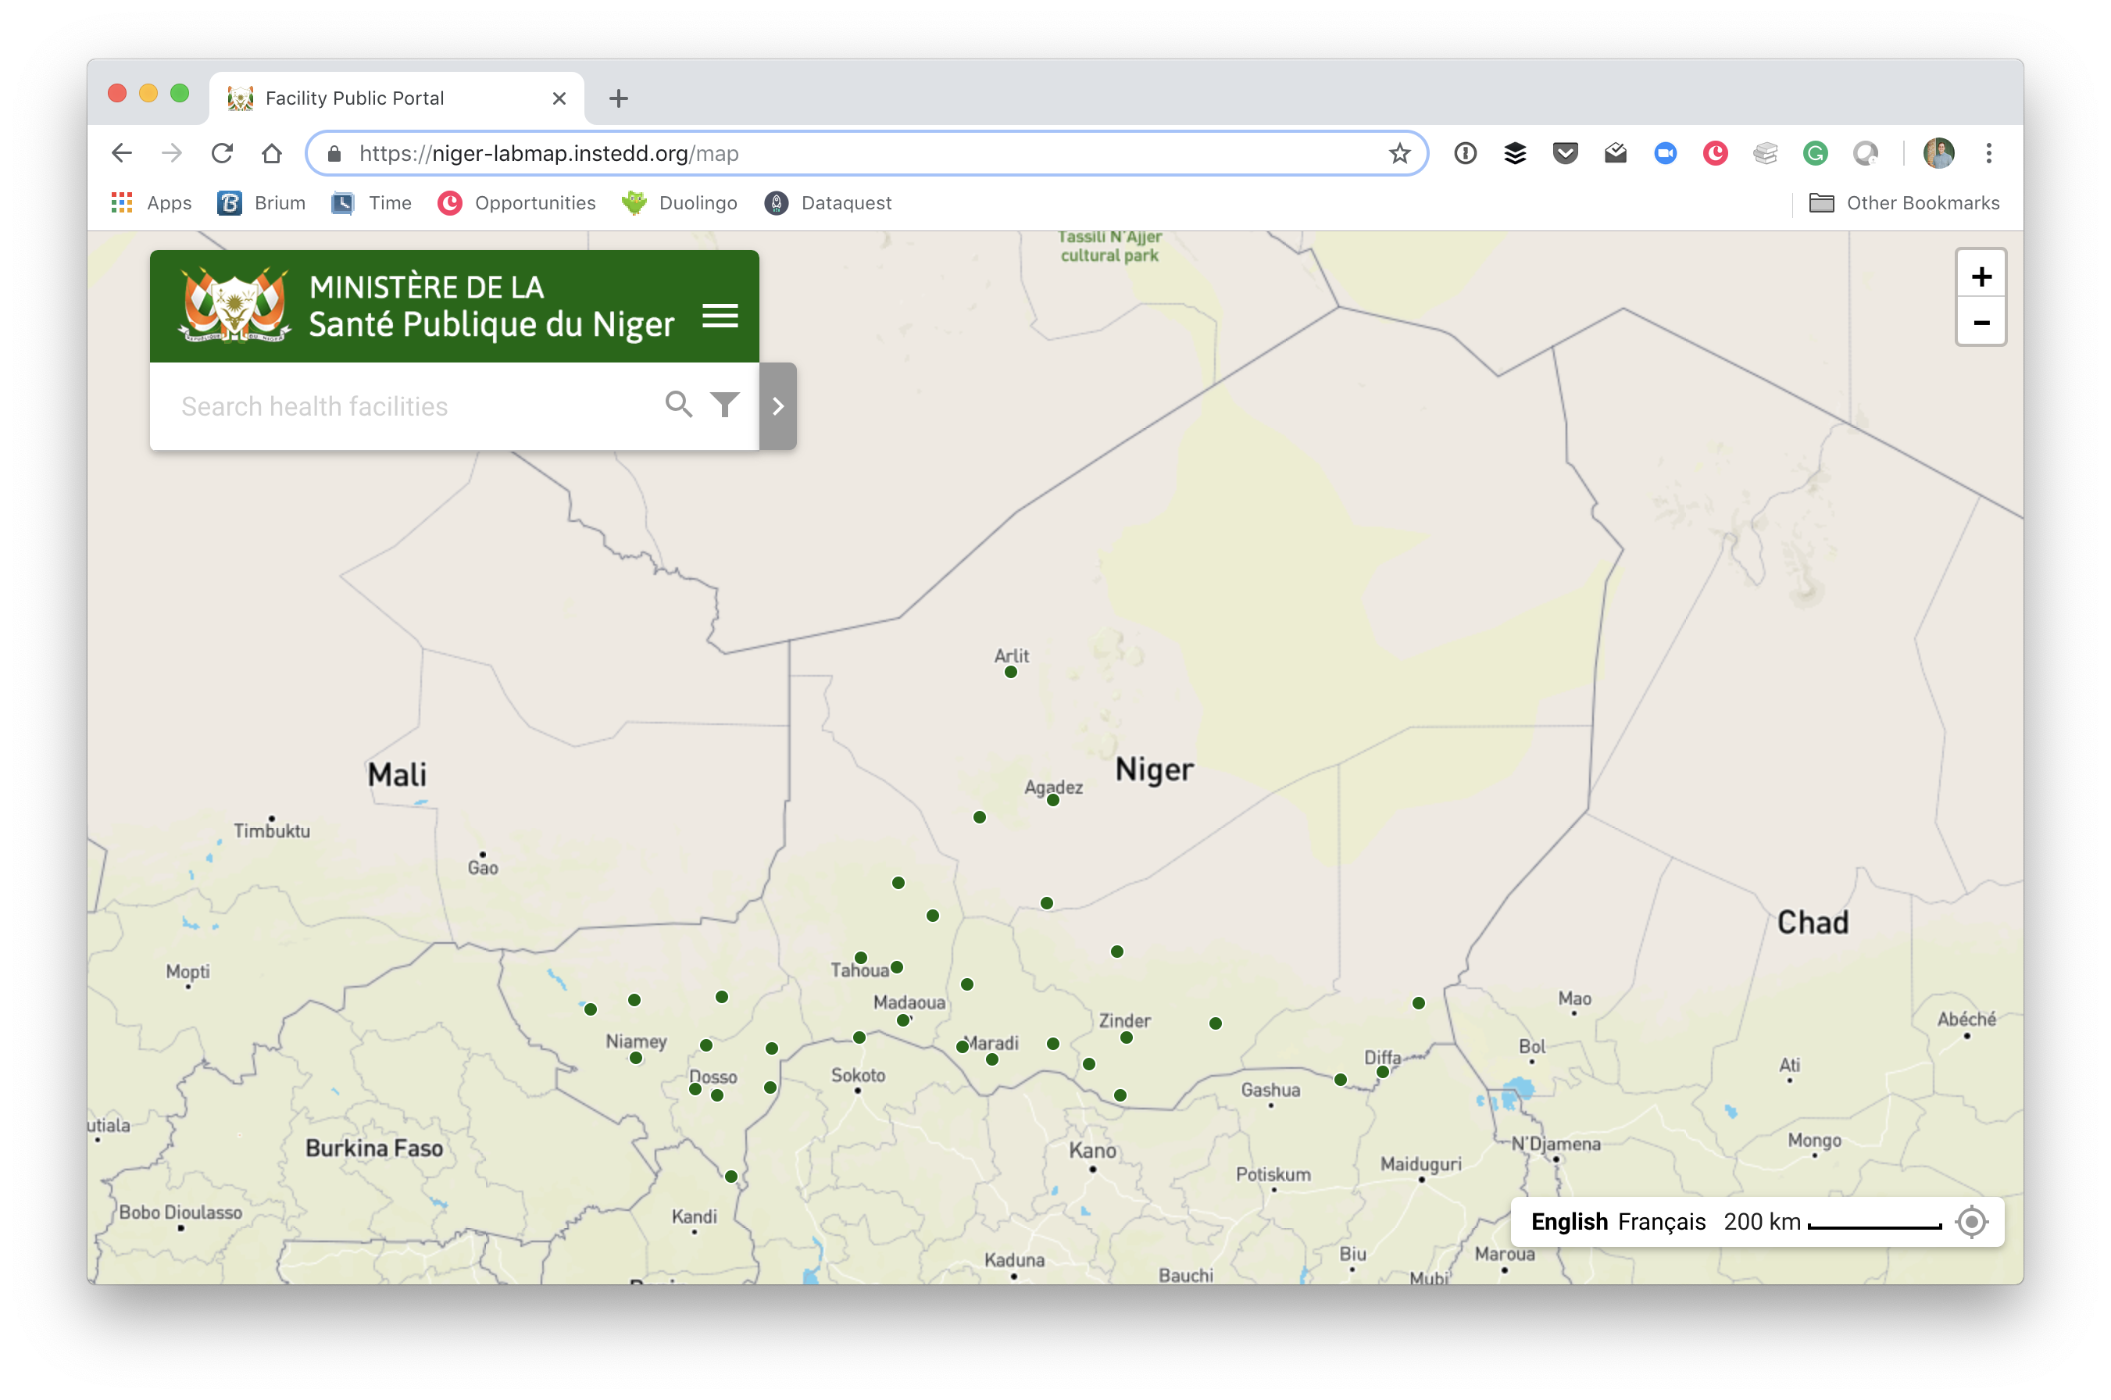Open Other Bookmarks folder
Viewport: 2111px width, 1400px height.
point(1904,202)
